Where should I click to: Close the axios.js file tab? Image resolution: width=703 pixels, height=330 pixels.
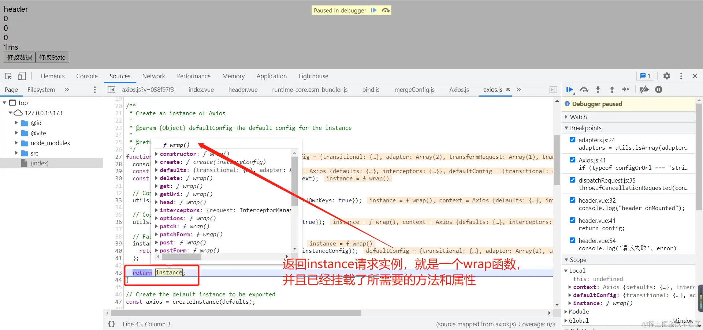tap(508, 90)
